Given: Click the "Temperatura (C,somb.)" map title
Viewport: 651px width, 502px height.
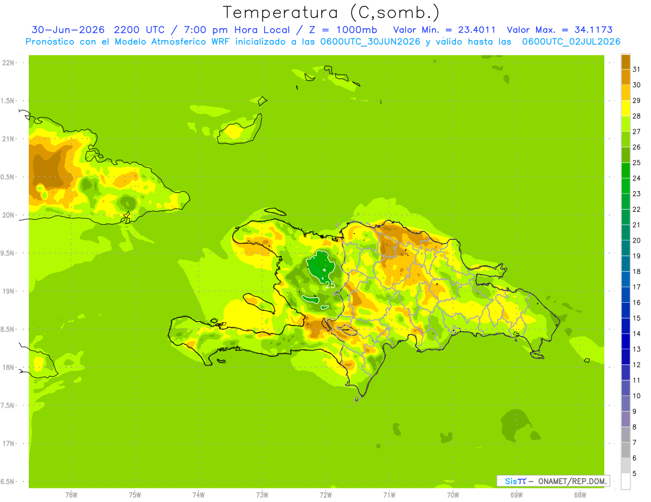Looking at the screenshot, I should coord(331,12).
